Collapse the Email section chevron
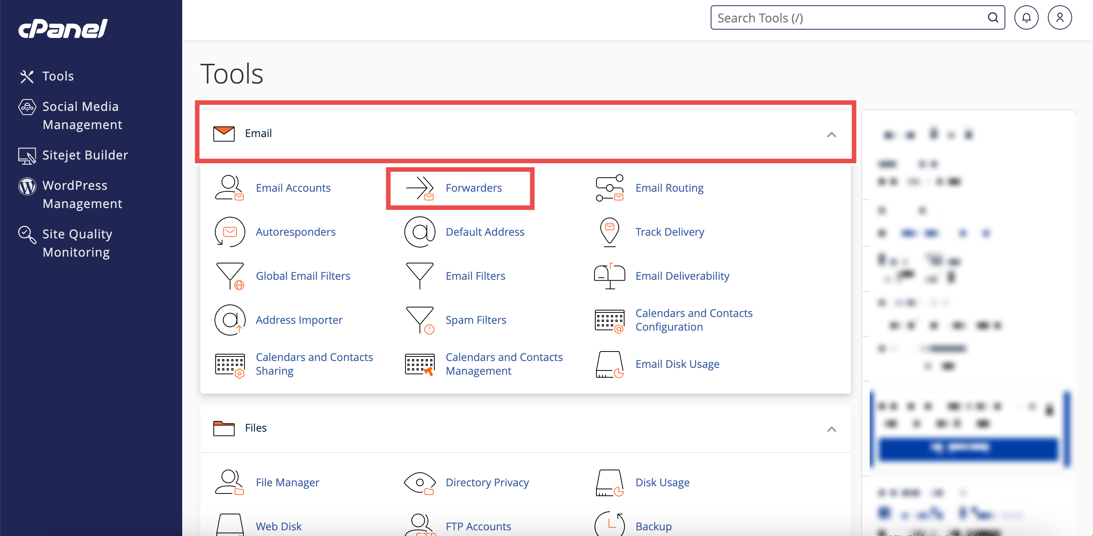1093x536 pixels. [x=831, y=134]
